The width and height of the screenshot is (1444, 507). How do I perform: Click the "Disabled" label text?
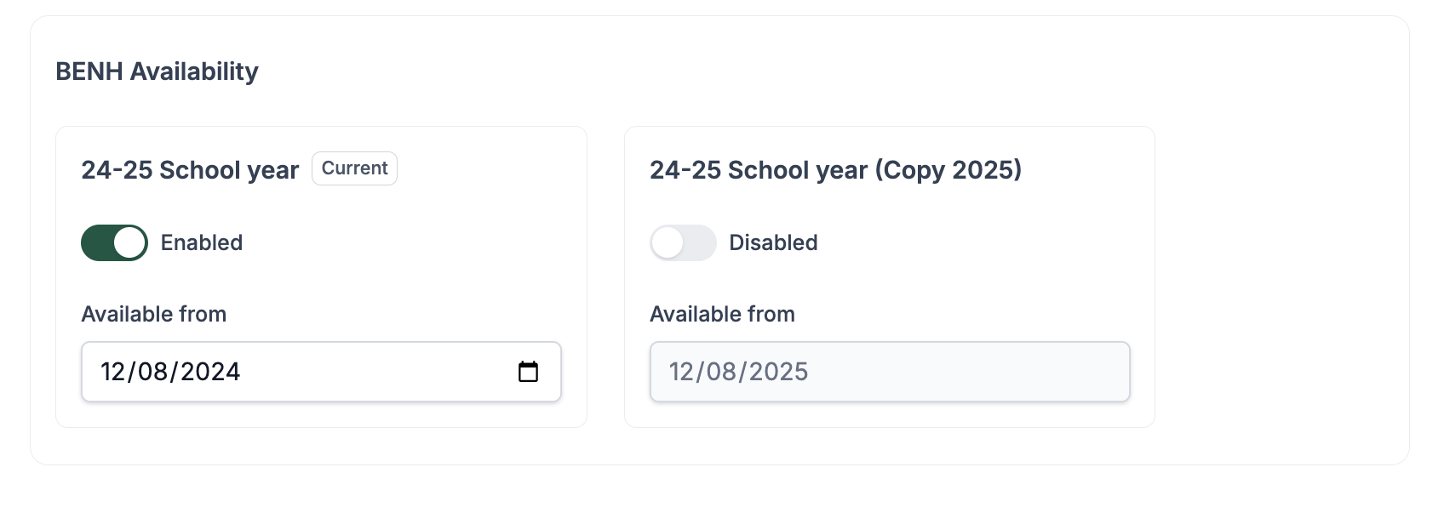coord(773,242)
